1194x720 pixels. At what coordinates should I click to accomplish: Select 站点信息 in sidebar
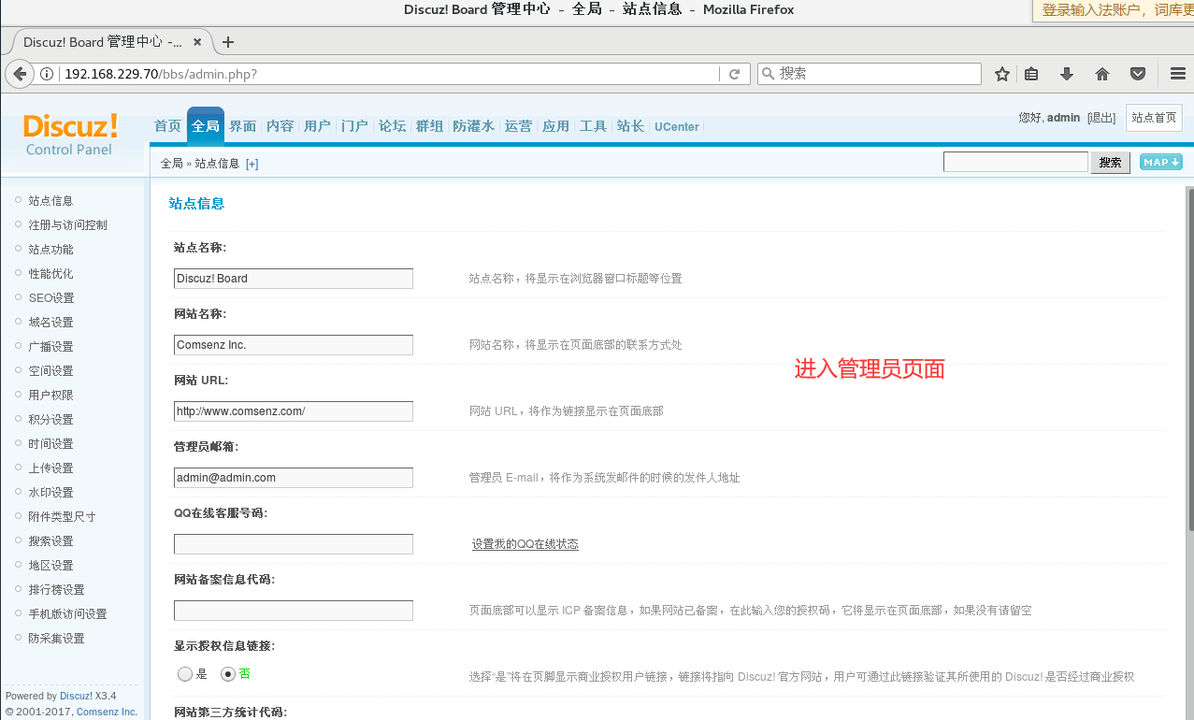coord(50,201)
